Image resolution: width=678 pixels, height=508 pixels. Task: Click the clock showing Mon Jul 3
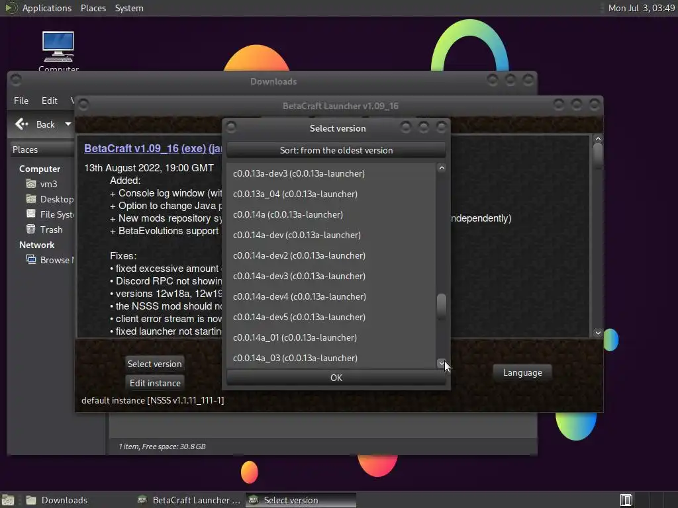[x=641, y=8]
